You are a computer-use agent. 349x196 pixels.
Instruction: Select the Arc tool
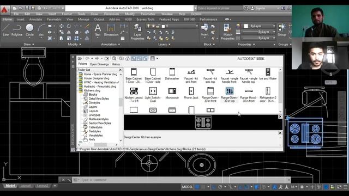pyautogui.click(x=41, y=30)
